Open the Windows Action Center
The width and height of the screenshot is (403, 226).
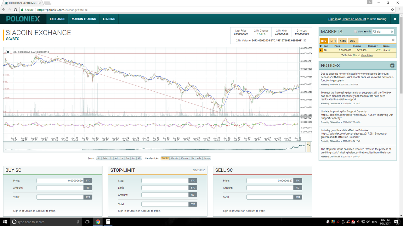tap(396, 222)
